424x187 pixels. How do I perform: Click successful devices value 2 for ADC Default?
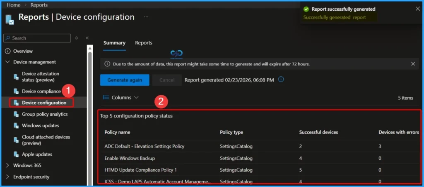coord(301,147)
